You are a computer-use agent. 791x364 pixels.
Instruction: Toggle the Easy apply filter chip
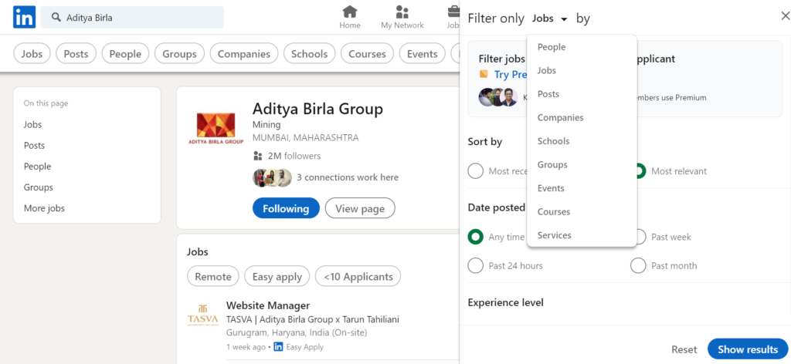click(x=277, y=276)
